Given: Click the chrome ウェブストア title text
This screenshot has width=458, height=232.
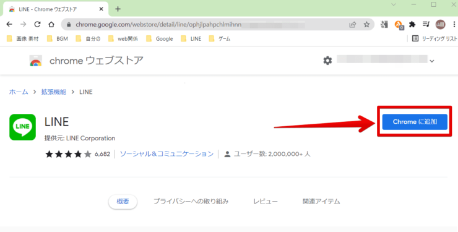Looking at the screenshot, I should (x=97, y=61).
